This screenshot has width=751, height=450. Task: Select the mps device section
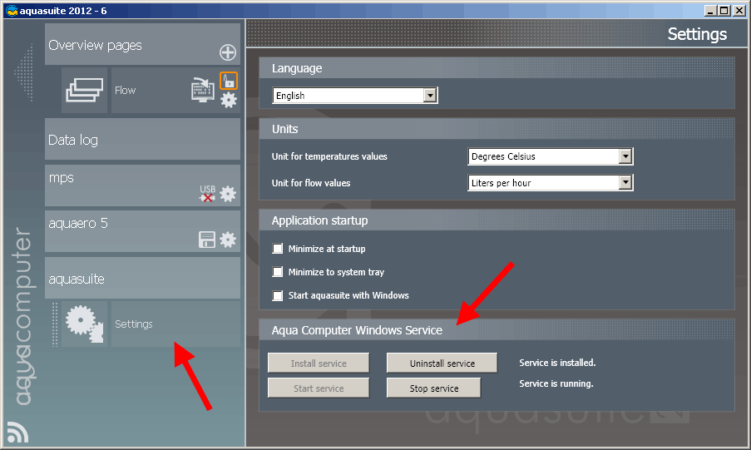tap(143, 185)
